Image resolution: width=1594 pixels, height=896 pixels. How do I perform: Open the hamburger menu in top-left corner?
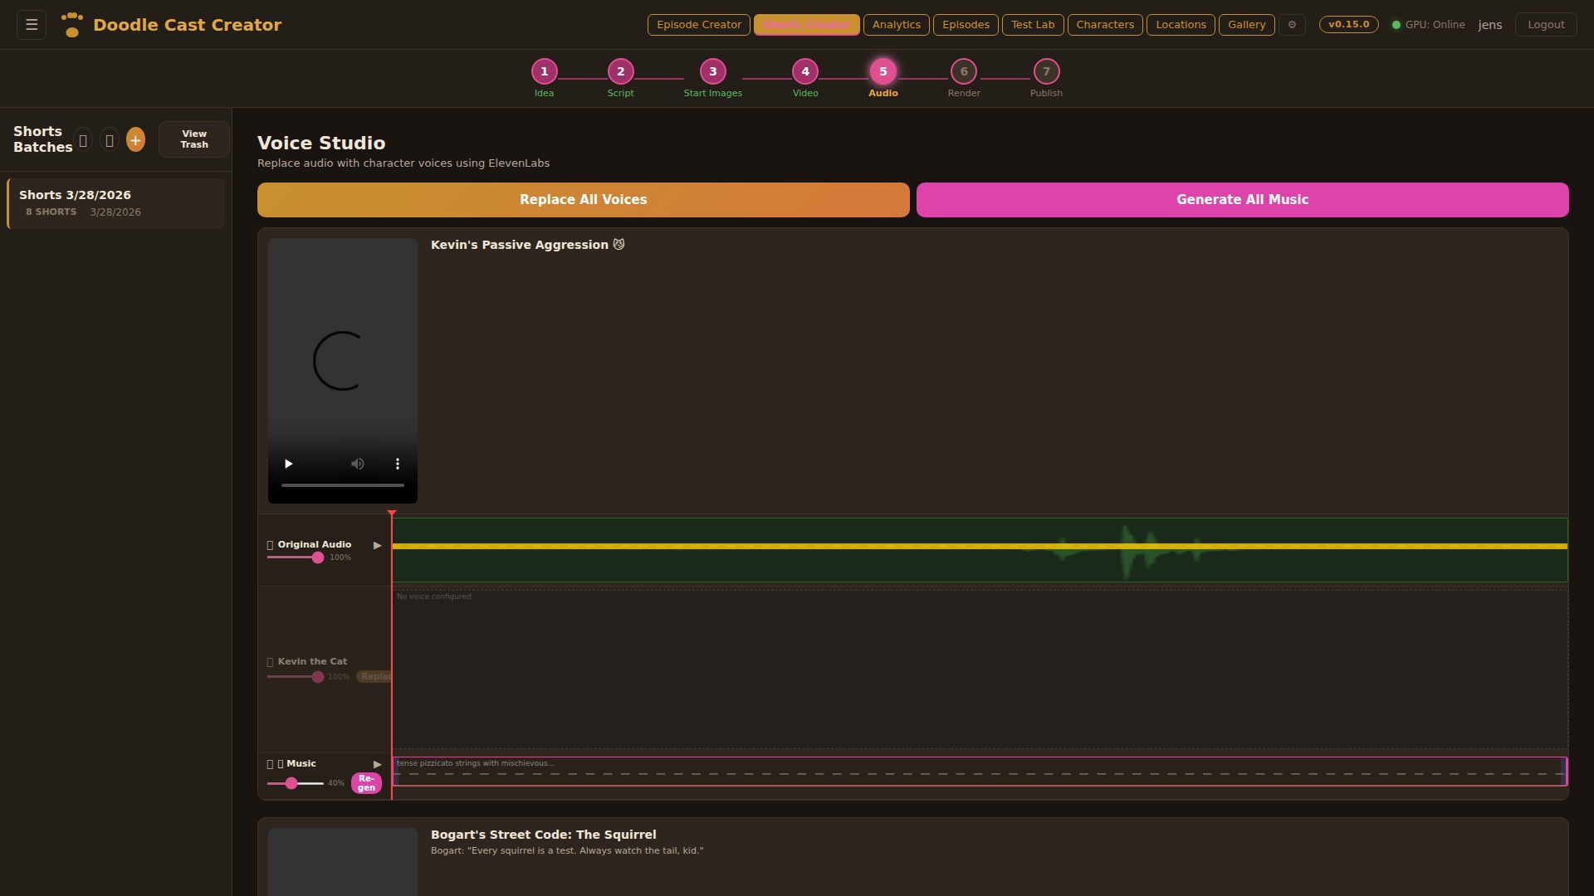(x=31, y=24)
